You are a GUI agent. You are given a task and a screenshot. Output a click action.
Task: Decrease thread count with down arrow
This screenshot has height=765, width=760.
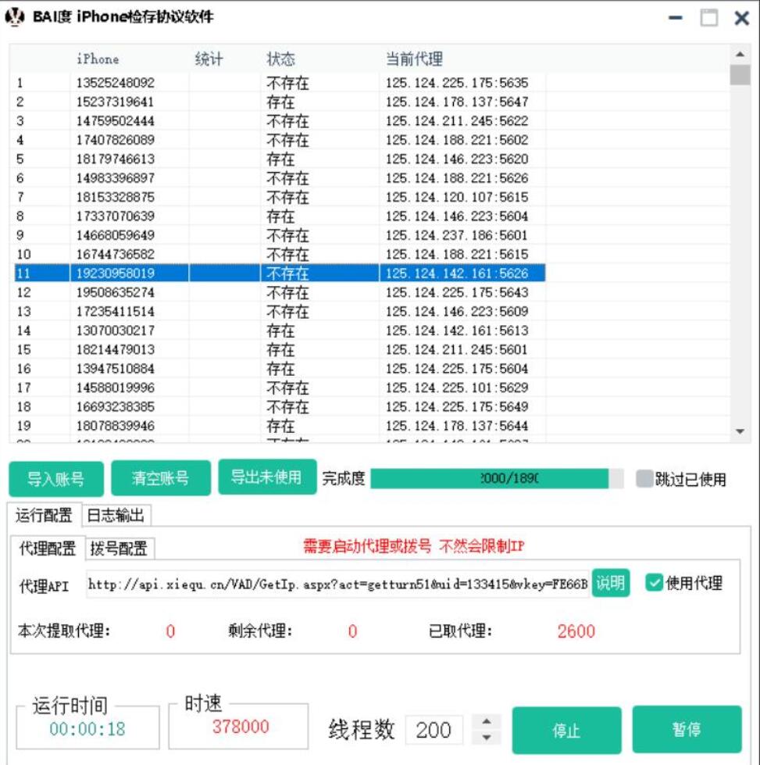pos(487,737)
